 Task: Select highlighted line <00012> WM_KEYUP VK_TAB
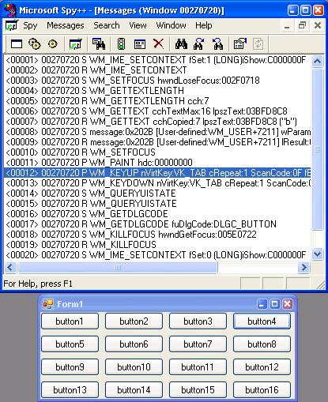pos(157,173)
